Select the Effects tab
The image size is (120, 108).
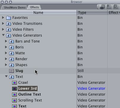click(x=35, y=7)
